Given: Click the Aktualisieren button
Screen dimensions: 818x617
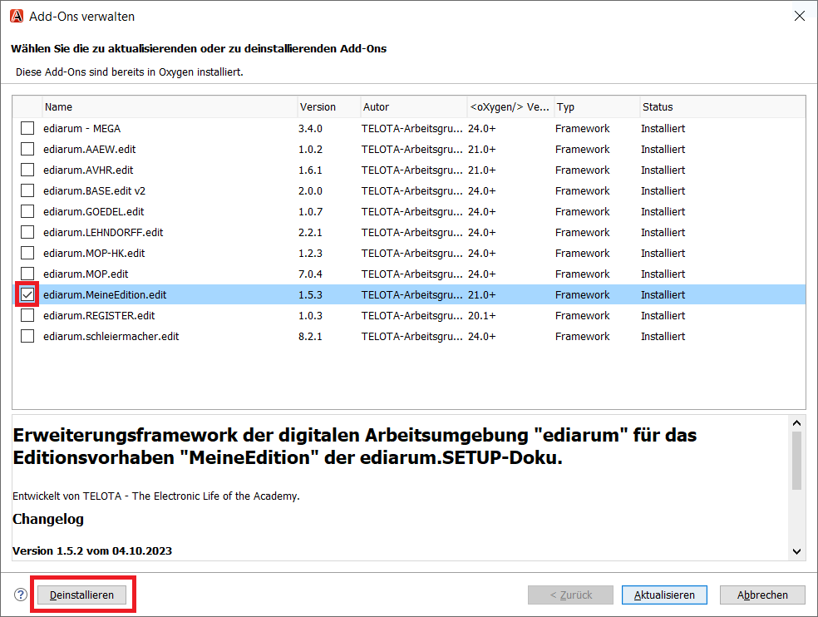Looking at the screenshot, I should (x=665, y=595).
